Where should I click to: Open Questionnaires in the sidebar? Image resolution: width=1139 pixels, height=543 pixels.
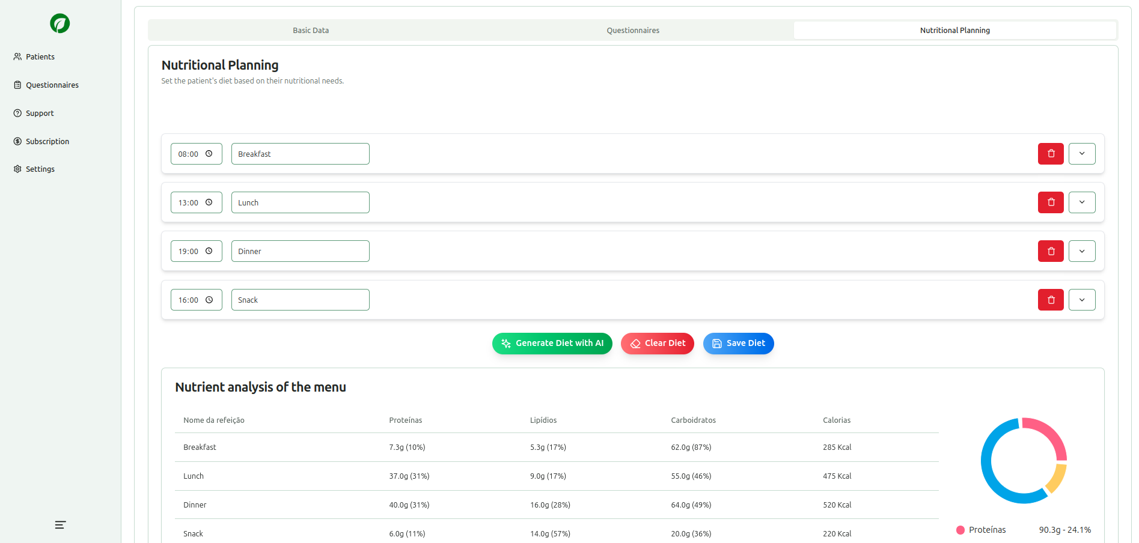click(x=46, y=85)
